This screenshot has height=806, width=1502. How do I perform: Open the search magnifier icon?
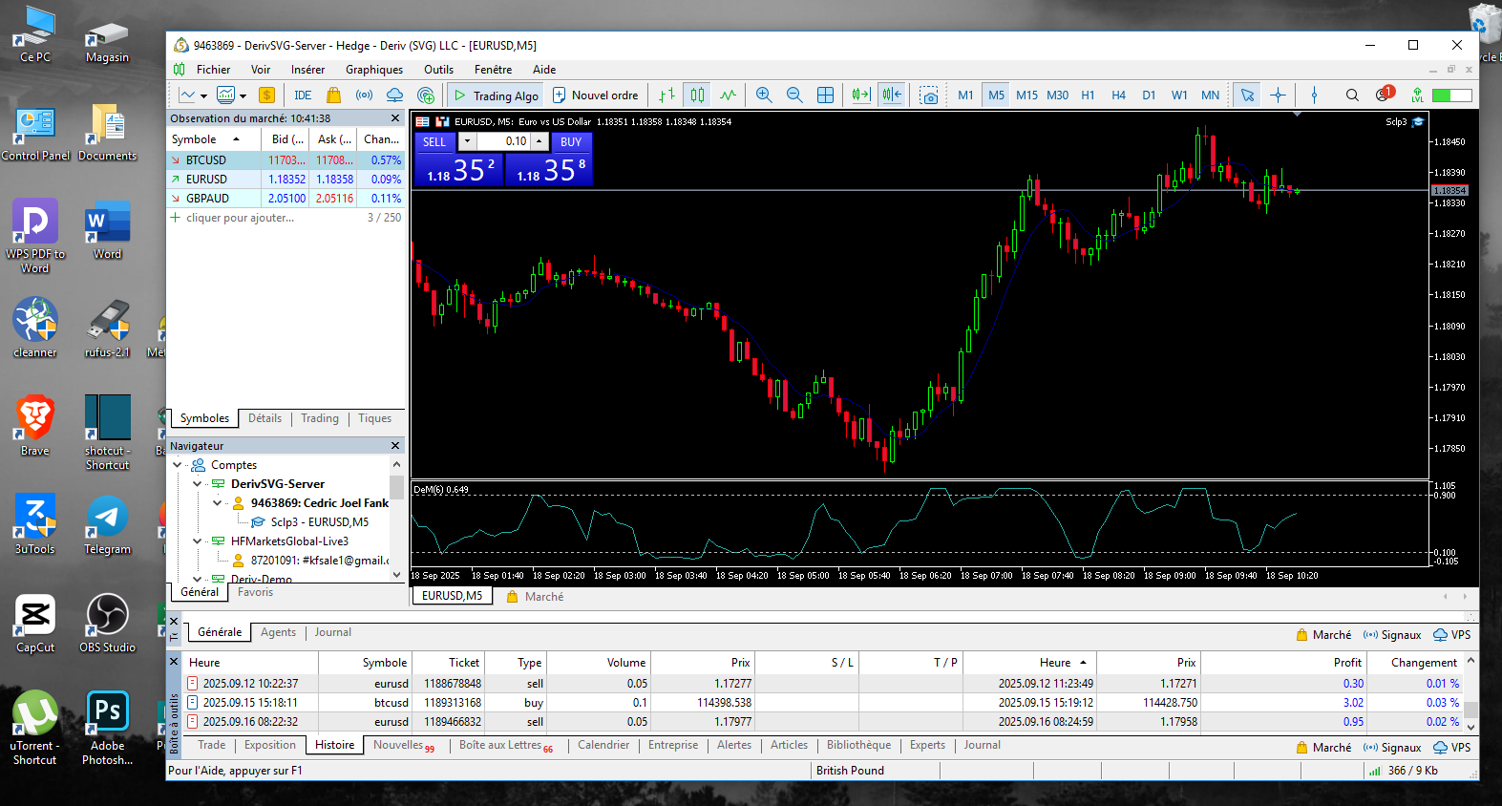[1352, 95]
